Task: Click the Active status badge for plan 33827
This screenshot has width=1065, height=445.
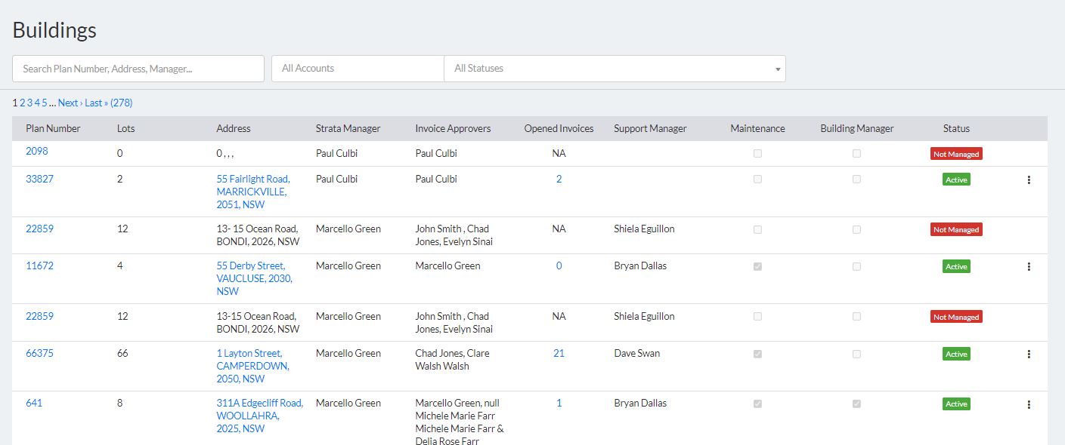Action: pyautogui.click(x=956, y=180)
